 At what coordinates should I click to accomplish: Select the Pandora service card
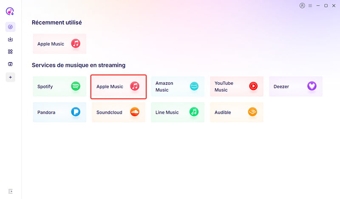[x=59, y=112]
